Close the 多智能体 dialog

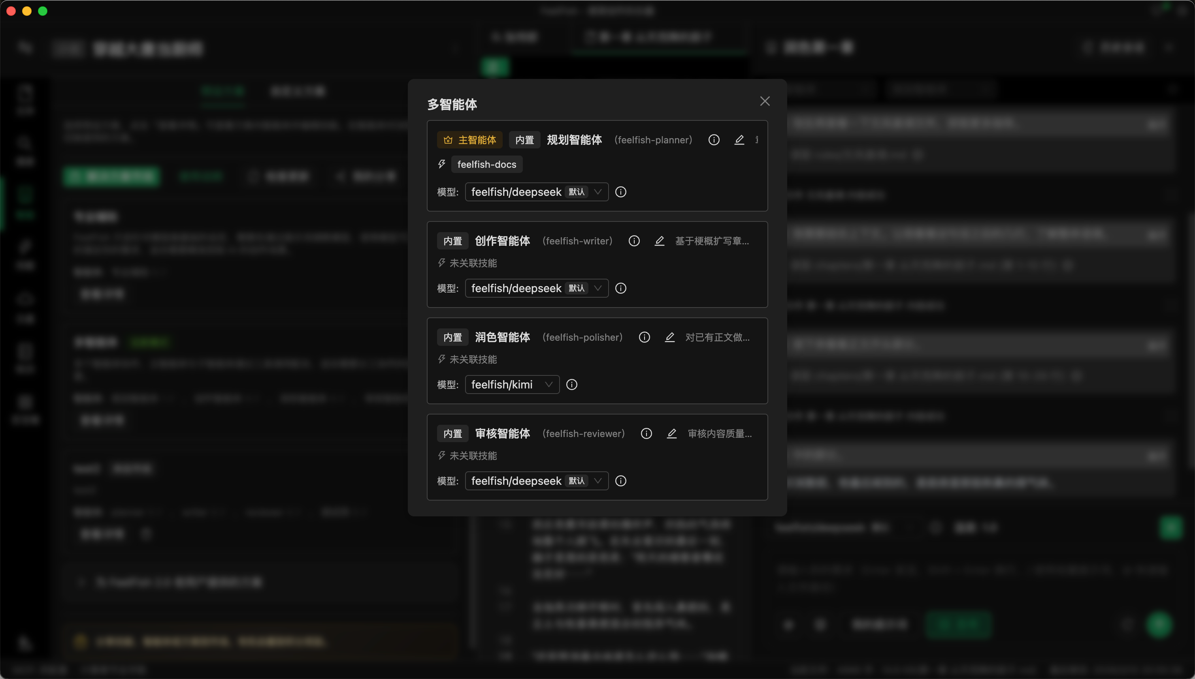[764, 101]
